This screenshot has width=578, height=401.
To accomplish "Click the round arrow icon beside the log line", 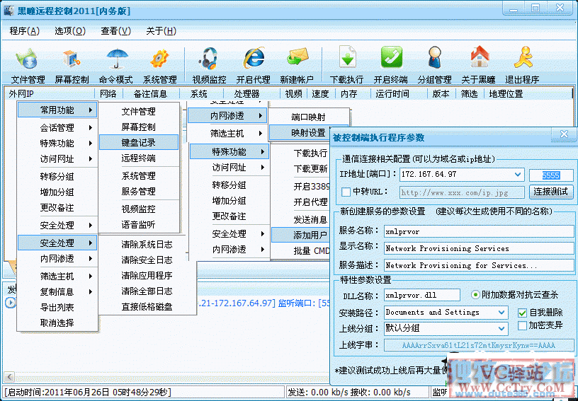I will point(11,303).
